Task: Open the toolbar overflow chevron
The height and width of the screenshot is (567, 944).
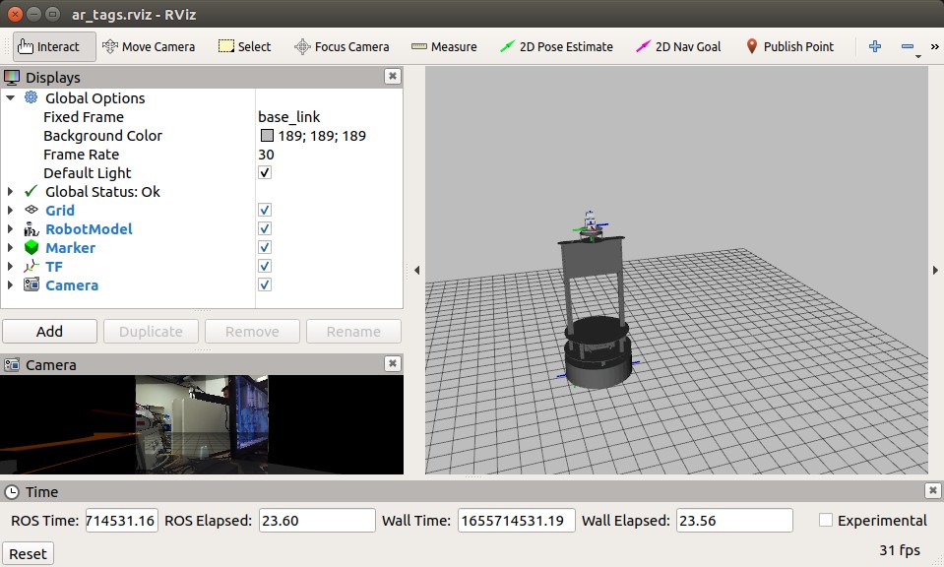Action: point(934,46)
